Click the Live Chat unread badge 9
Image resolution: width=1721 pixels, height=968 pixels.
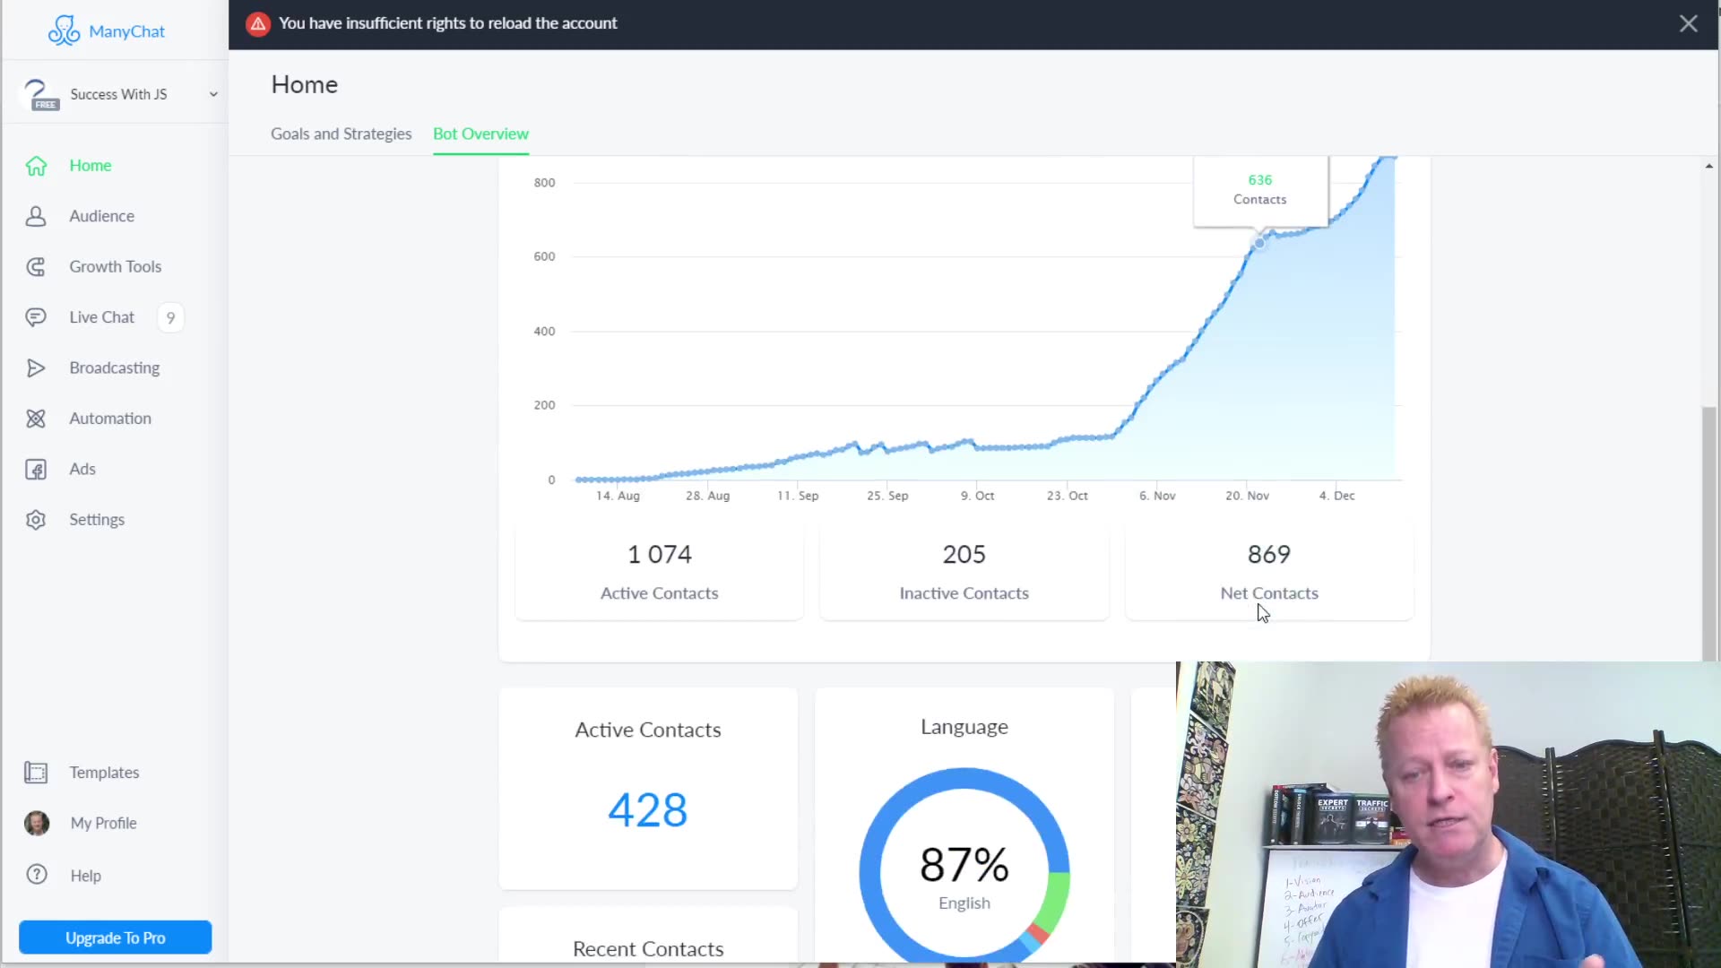coord(170,317)
